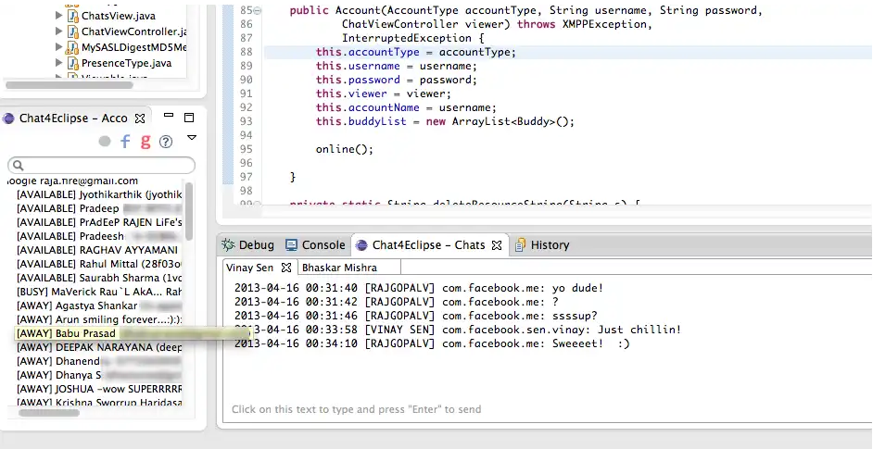The height and width of the screenshot is (449, 873).
Task: Select AWAY Agastya Shankar buddy entry
Action: [x=99, y=306]
